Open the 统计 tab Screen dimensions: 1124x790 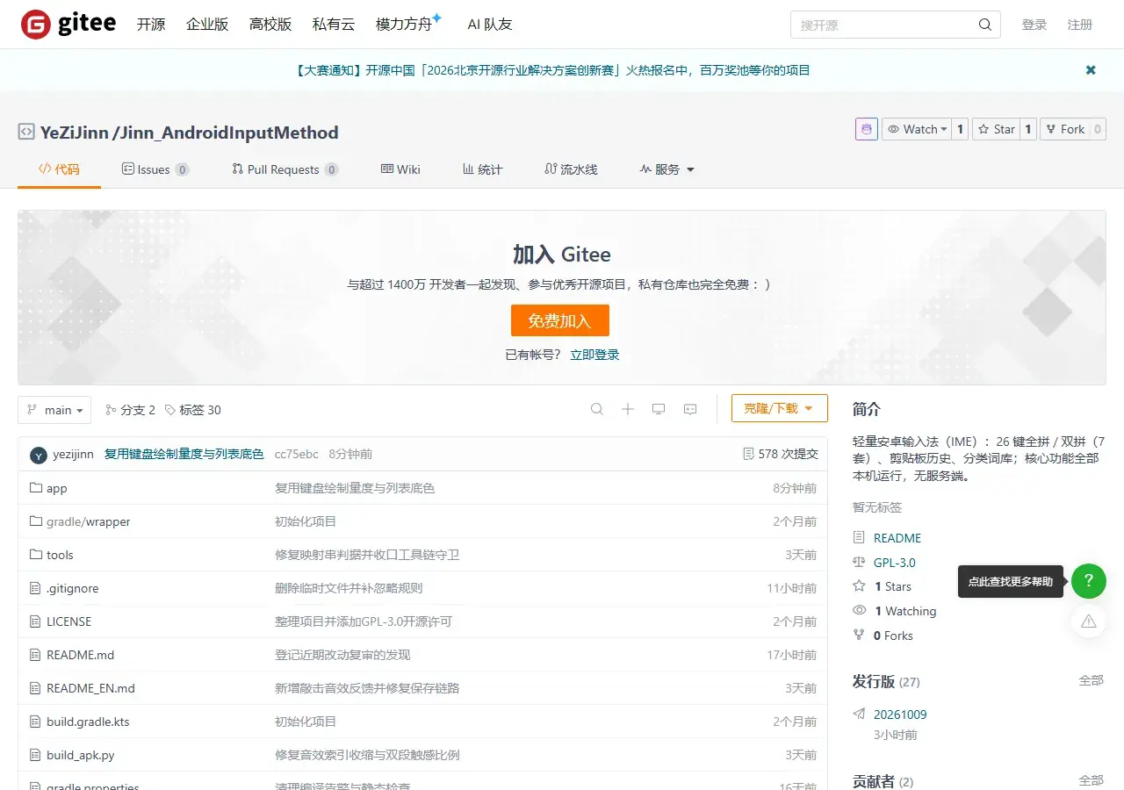[x=482, y=169]
